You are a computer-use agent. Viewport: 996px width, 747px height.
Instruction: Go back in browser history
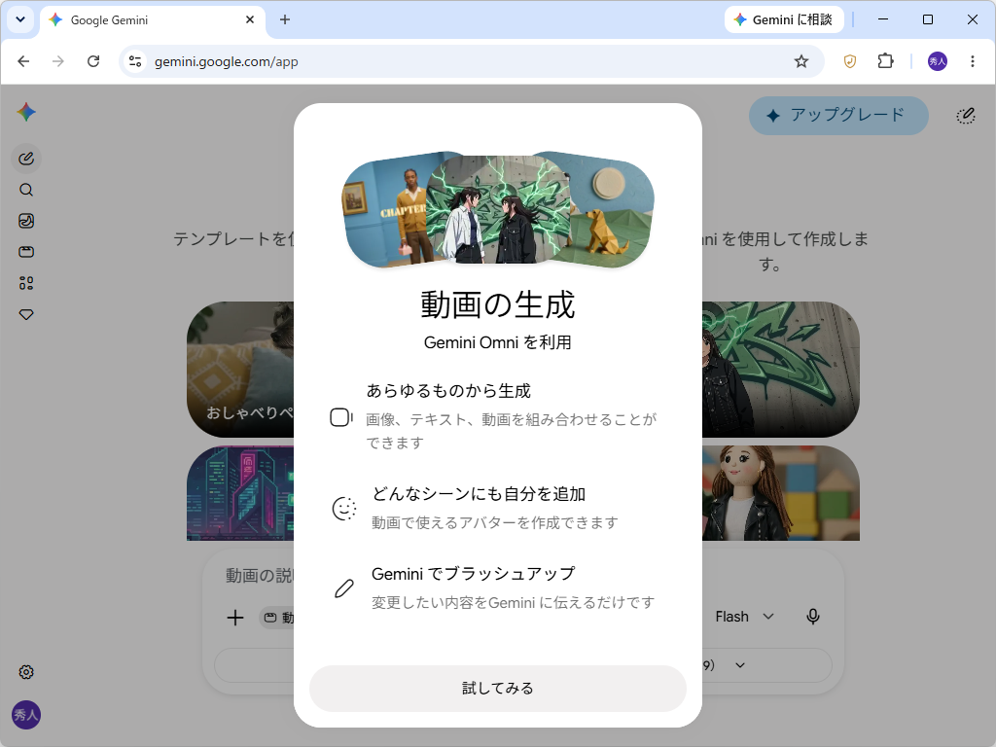[23, 61]
